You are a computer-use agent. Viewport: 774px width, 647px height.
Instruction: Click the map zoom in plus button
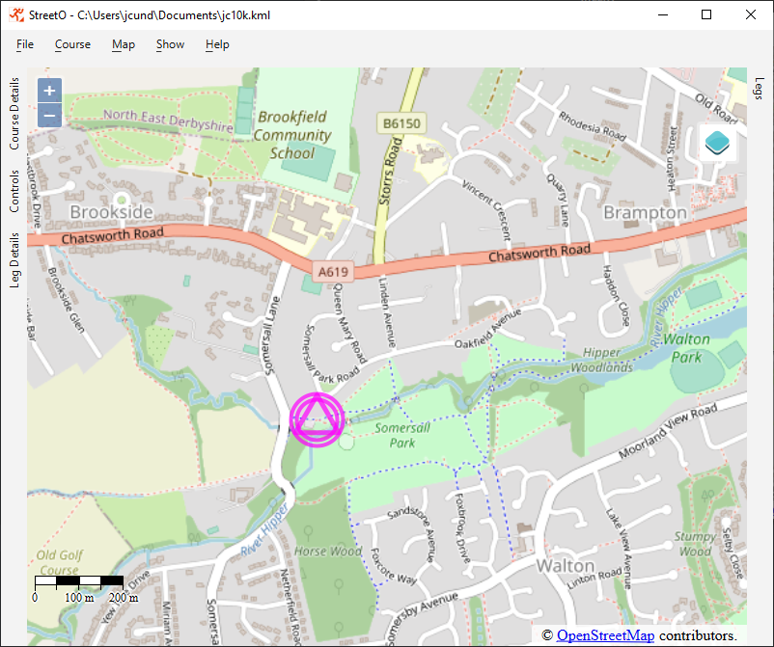tap(49, 91)
